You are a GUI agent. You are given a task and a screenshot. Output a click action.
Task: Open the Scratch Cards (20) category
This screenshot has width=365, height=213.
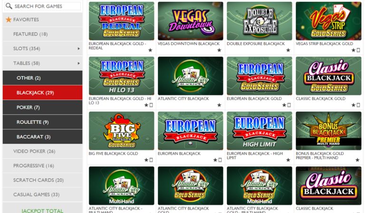tap(43, 180)
